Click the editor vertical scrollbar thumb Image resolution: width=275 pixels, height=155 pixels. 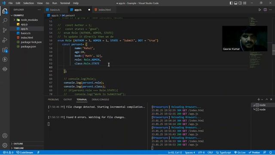pyautogui.click(x=273, y=50)
